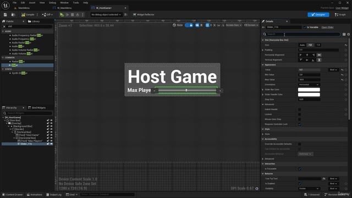Open the Window menu
This screenshot has width=352, height=198.
pos(64,3)
